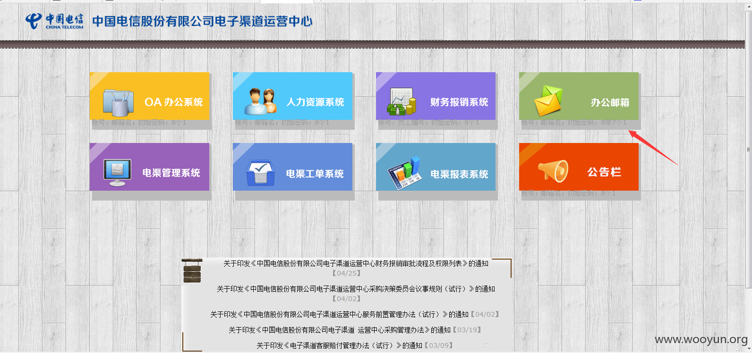Click the account hint text under 公告栏
The width and height of the screenshot is (752, 353).
click(568, 193)
